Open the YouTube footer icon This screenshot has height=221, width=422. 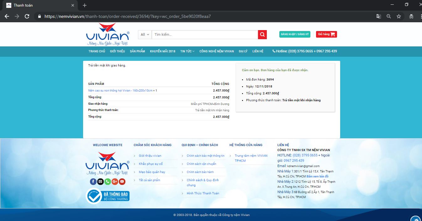point(122,182)
